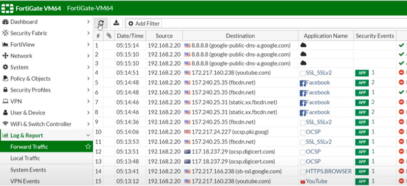Sort by the Date/Time column header
This screenshot has width=407, height=186.
[130, 36]
